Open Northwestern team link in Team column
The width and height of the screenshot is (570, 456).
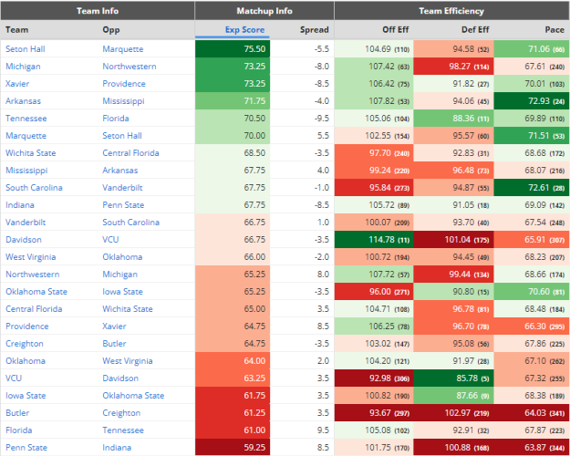(x=32, y=275)
